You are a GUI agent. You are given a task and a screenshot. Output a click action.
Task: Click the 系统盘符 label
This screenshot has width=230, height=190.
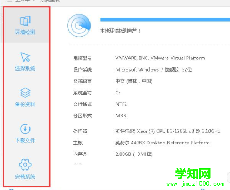[83, 93]
